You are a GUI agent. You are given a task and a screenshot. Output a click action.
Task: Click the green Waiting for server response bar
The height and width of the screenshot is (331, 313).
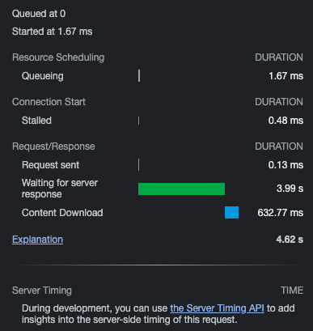pos(181,189)
